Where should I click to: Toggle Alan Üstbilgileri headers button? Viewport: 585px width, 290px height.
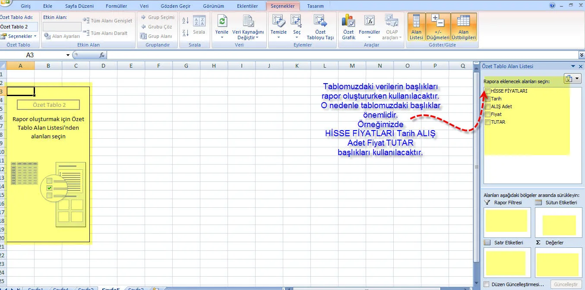click(463, 27)
